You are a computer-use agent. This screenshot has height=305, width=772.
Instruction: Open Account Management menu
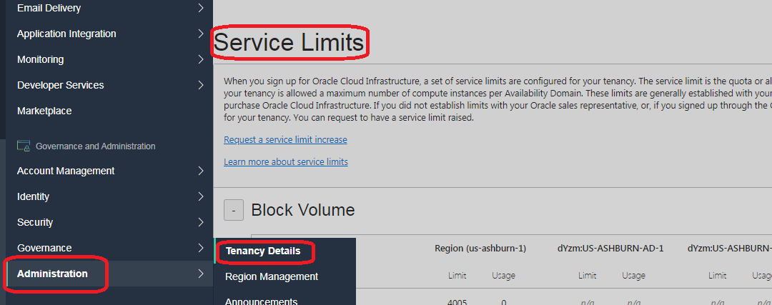tap(66, 171)
